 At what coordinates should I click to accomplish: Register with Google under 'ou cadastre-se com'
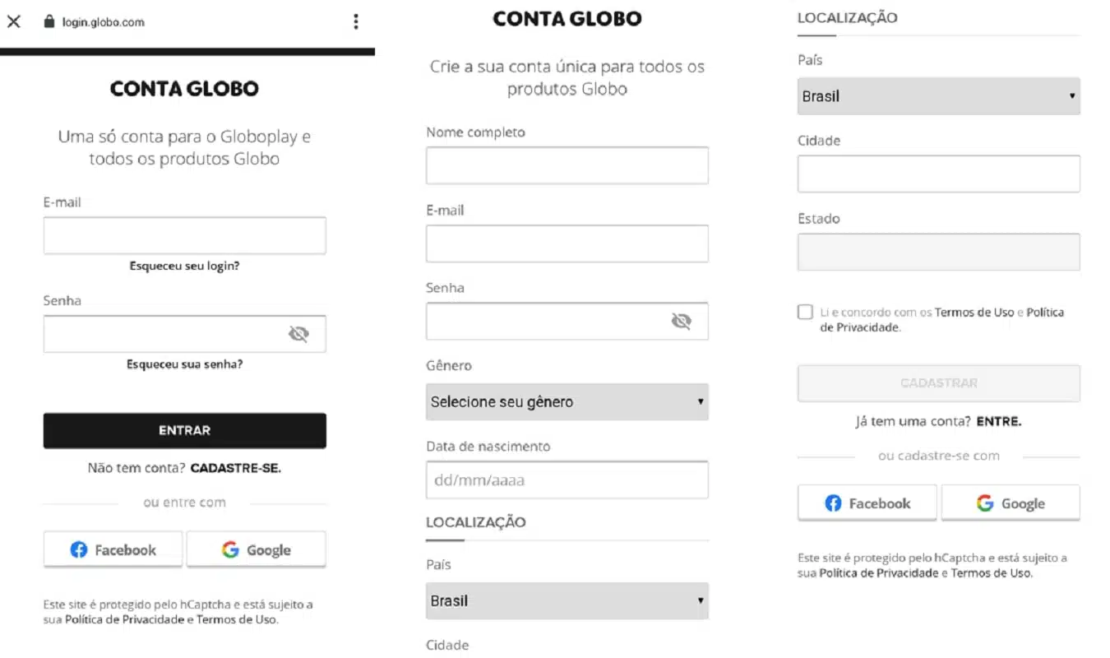click(x=1011, y=503)
